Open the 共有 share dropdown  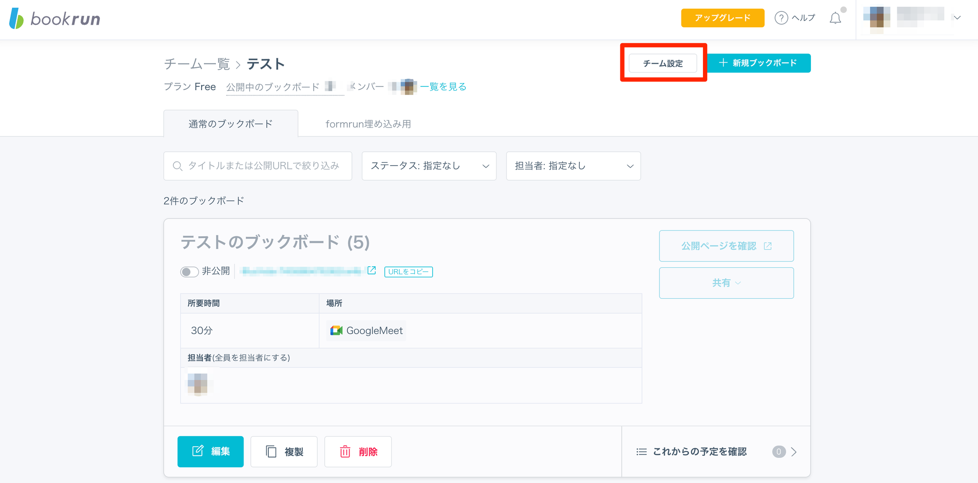[x=726, y=283]
